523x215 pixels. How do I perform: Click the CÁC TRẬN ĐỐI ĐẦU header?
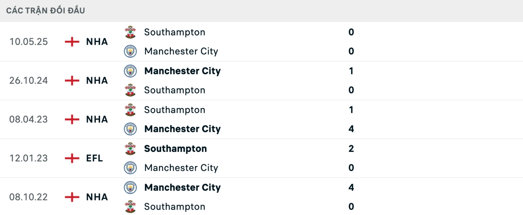click(45, 11)
